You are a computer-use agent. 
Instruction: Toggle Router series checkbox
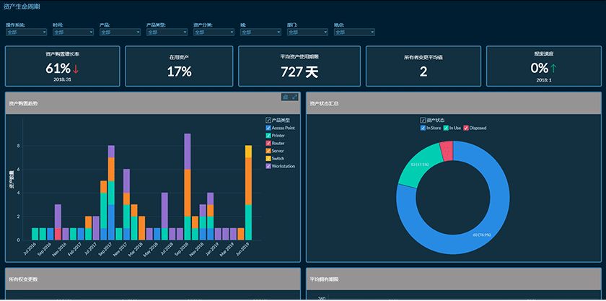click(268, 144)
